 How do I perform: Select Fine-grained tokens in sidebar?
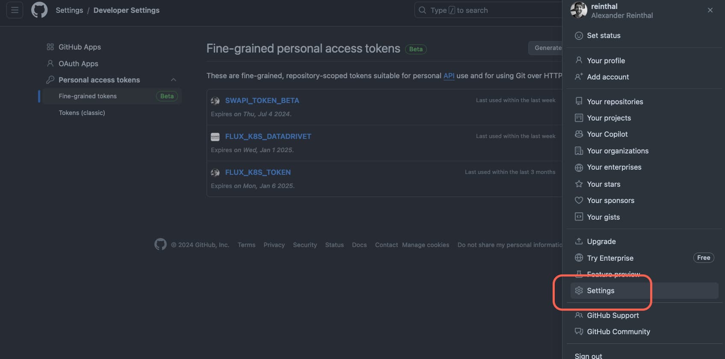(x=111, y=96)
